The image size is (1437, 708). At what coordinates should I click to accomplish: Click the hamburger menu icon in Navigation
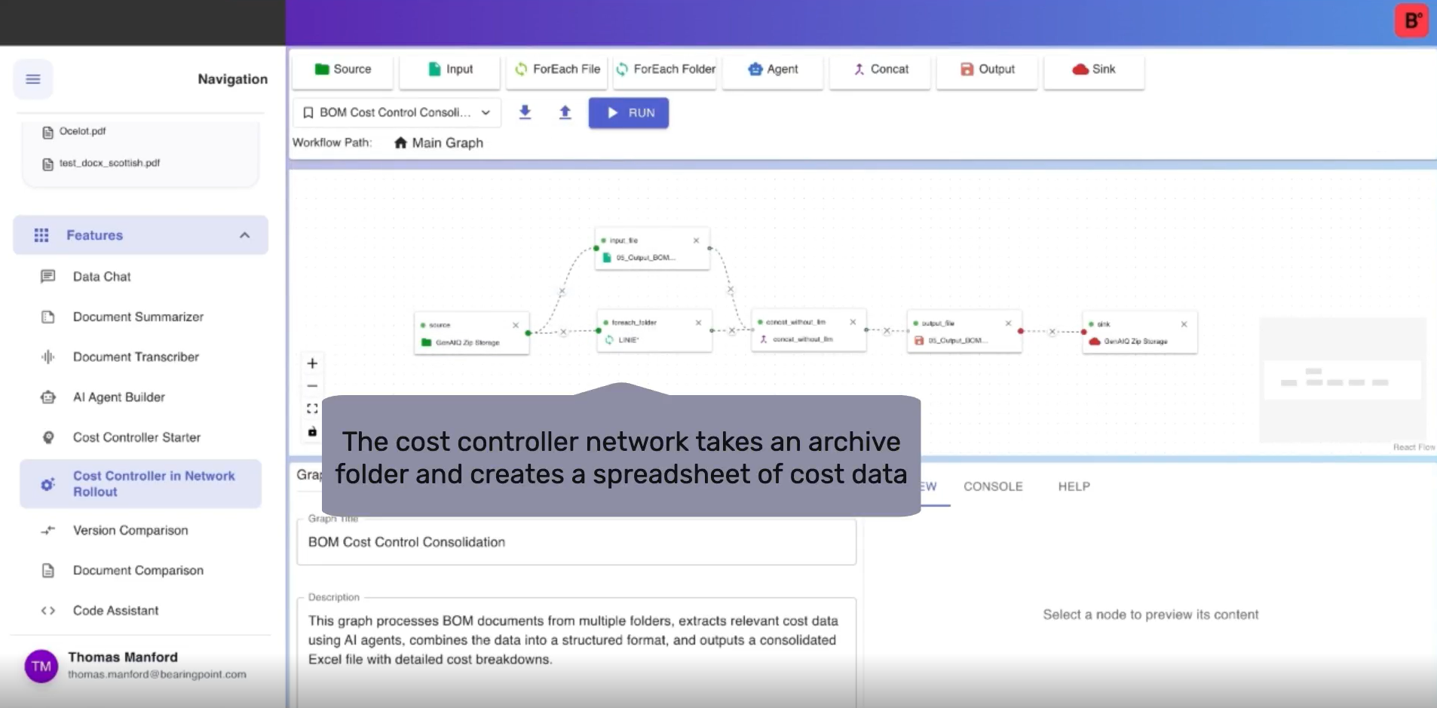[x=33, y=79]
